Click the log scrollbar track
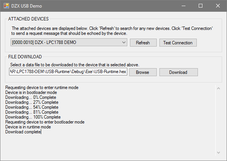Screen dimensions: 227x161 218,120
